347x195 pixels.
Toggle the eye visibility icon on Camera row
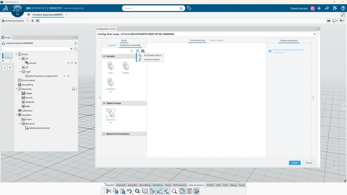point(72,63)
